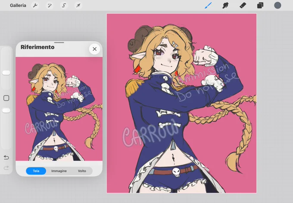The width and height of the screenshot is (293, 203).
Task: Activate the Transform arrow tool
Action: (x=78, y=6)
